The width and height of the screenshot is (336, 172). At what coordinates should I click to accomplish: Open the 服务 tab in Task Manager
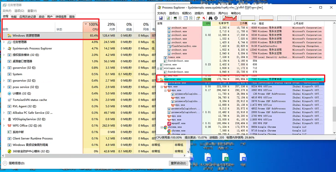point(72,17)
